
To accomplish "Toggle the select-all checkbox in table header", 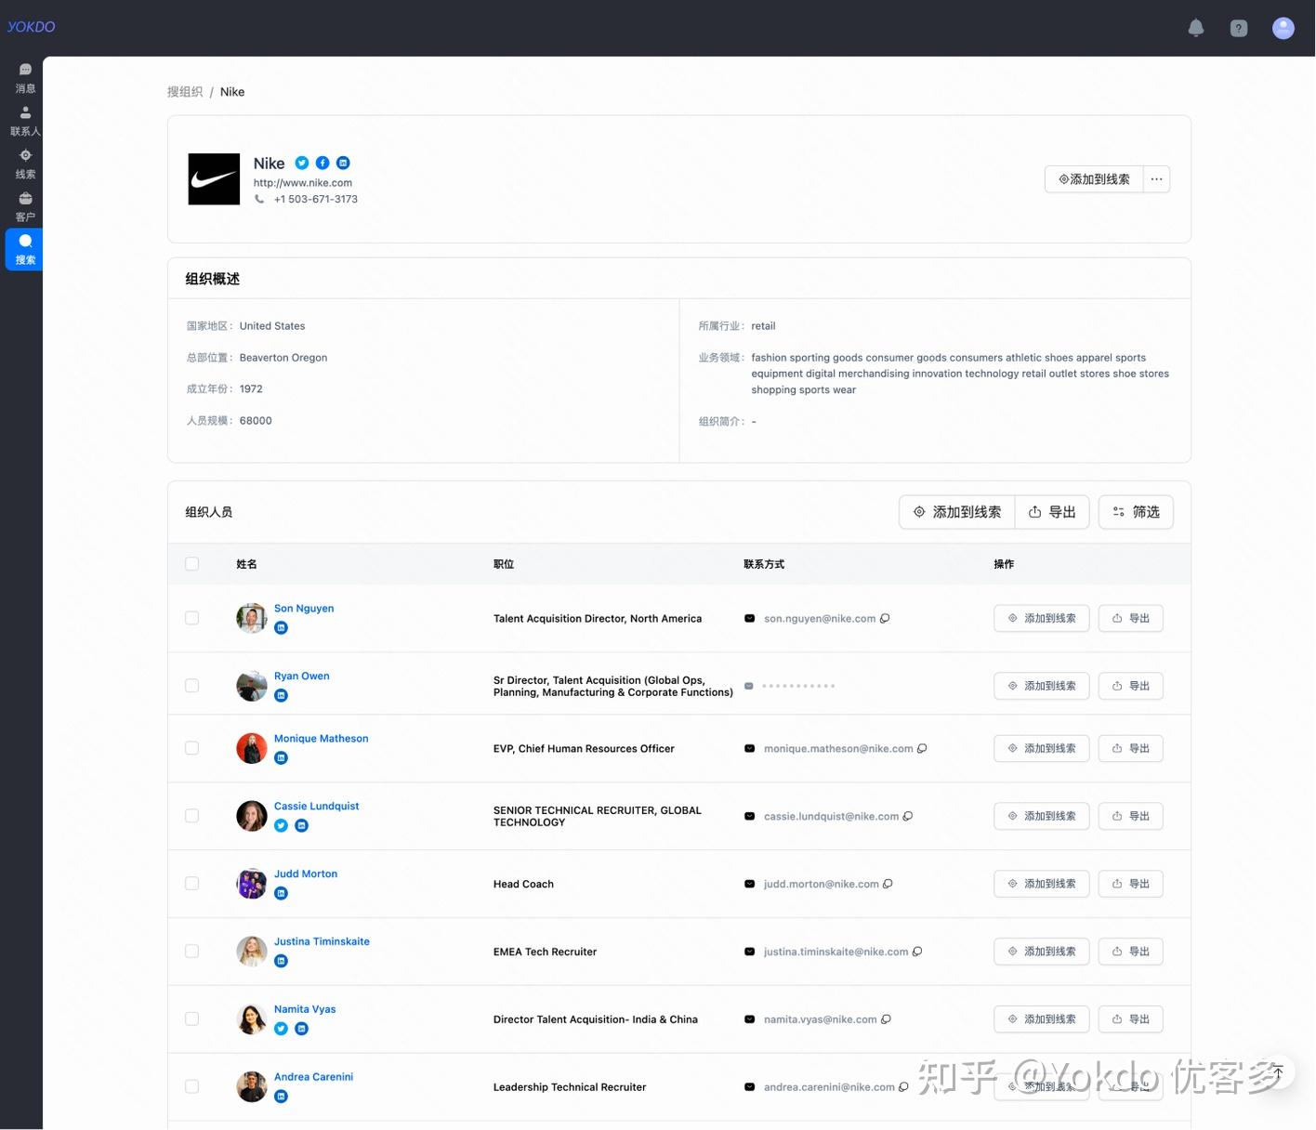I will point(192,564).
